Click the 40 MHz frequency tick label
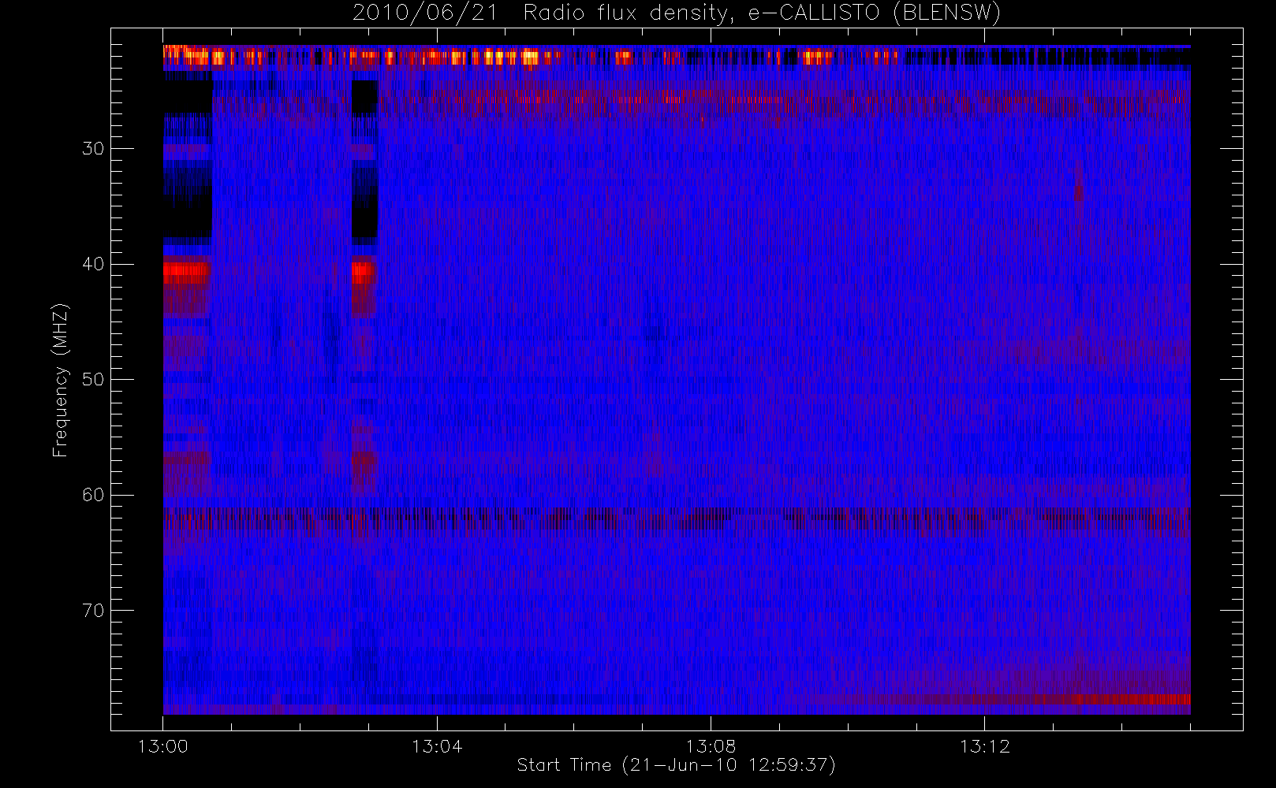Viewport: 1276px width, 788px height. coord(93,264)
